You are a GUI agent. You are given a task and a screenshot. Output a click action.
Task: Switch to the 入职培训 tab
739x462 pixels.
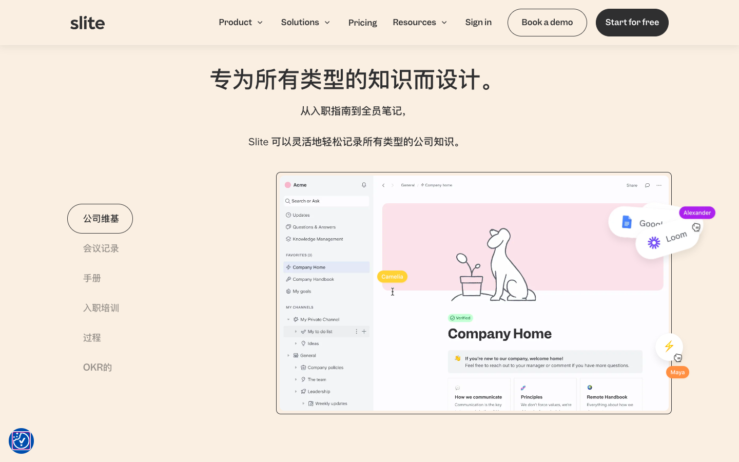coord(101,308)
